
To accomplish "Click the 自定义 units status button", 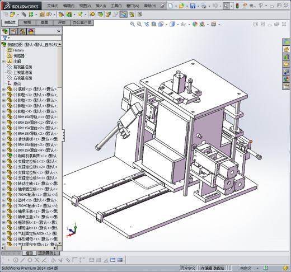I will click(x=246, y=269).
